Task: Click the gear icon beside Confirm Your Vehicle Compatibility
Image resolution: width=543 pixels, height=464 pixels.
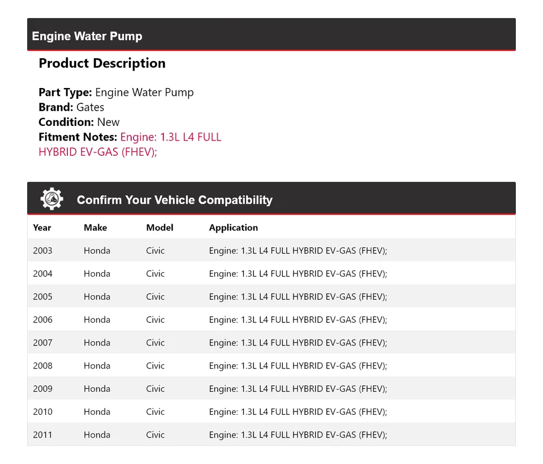Action: (x=51, y=199)
